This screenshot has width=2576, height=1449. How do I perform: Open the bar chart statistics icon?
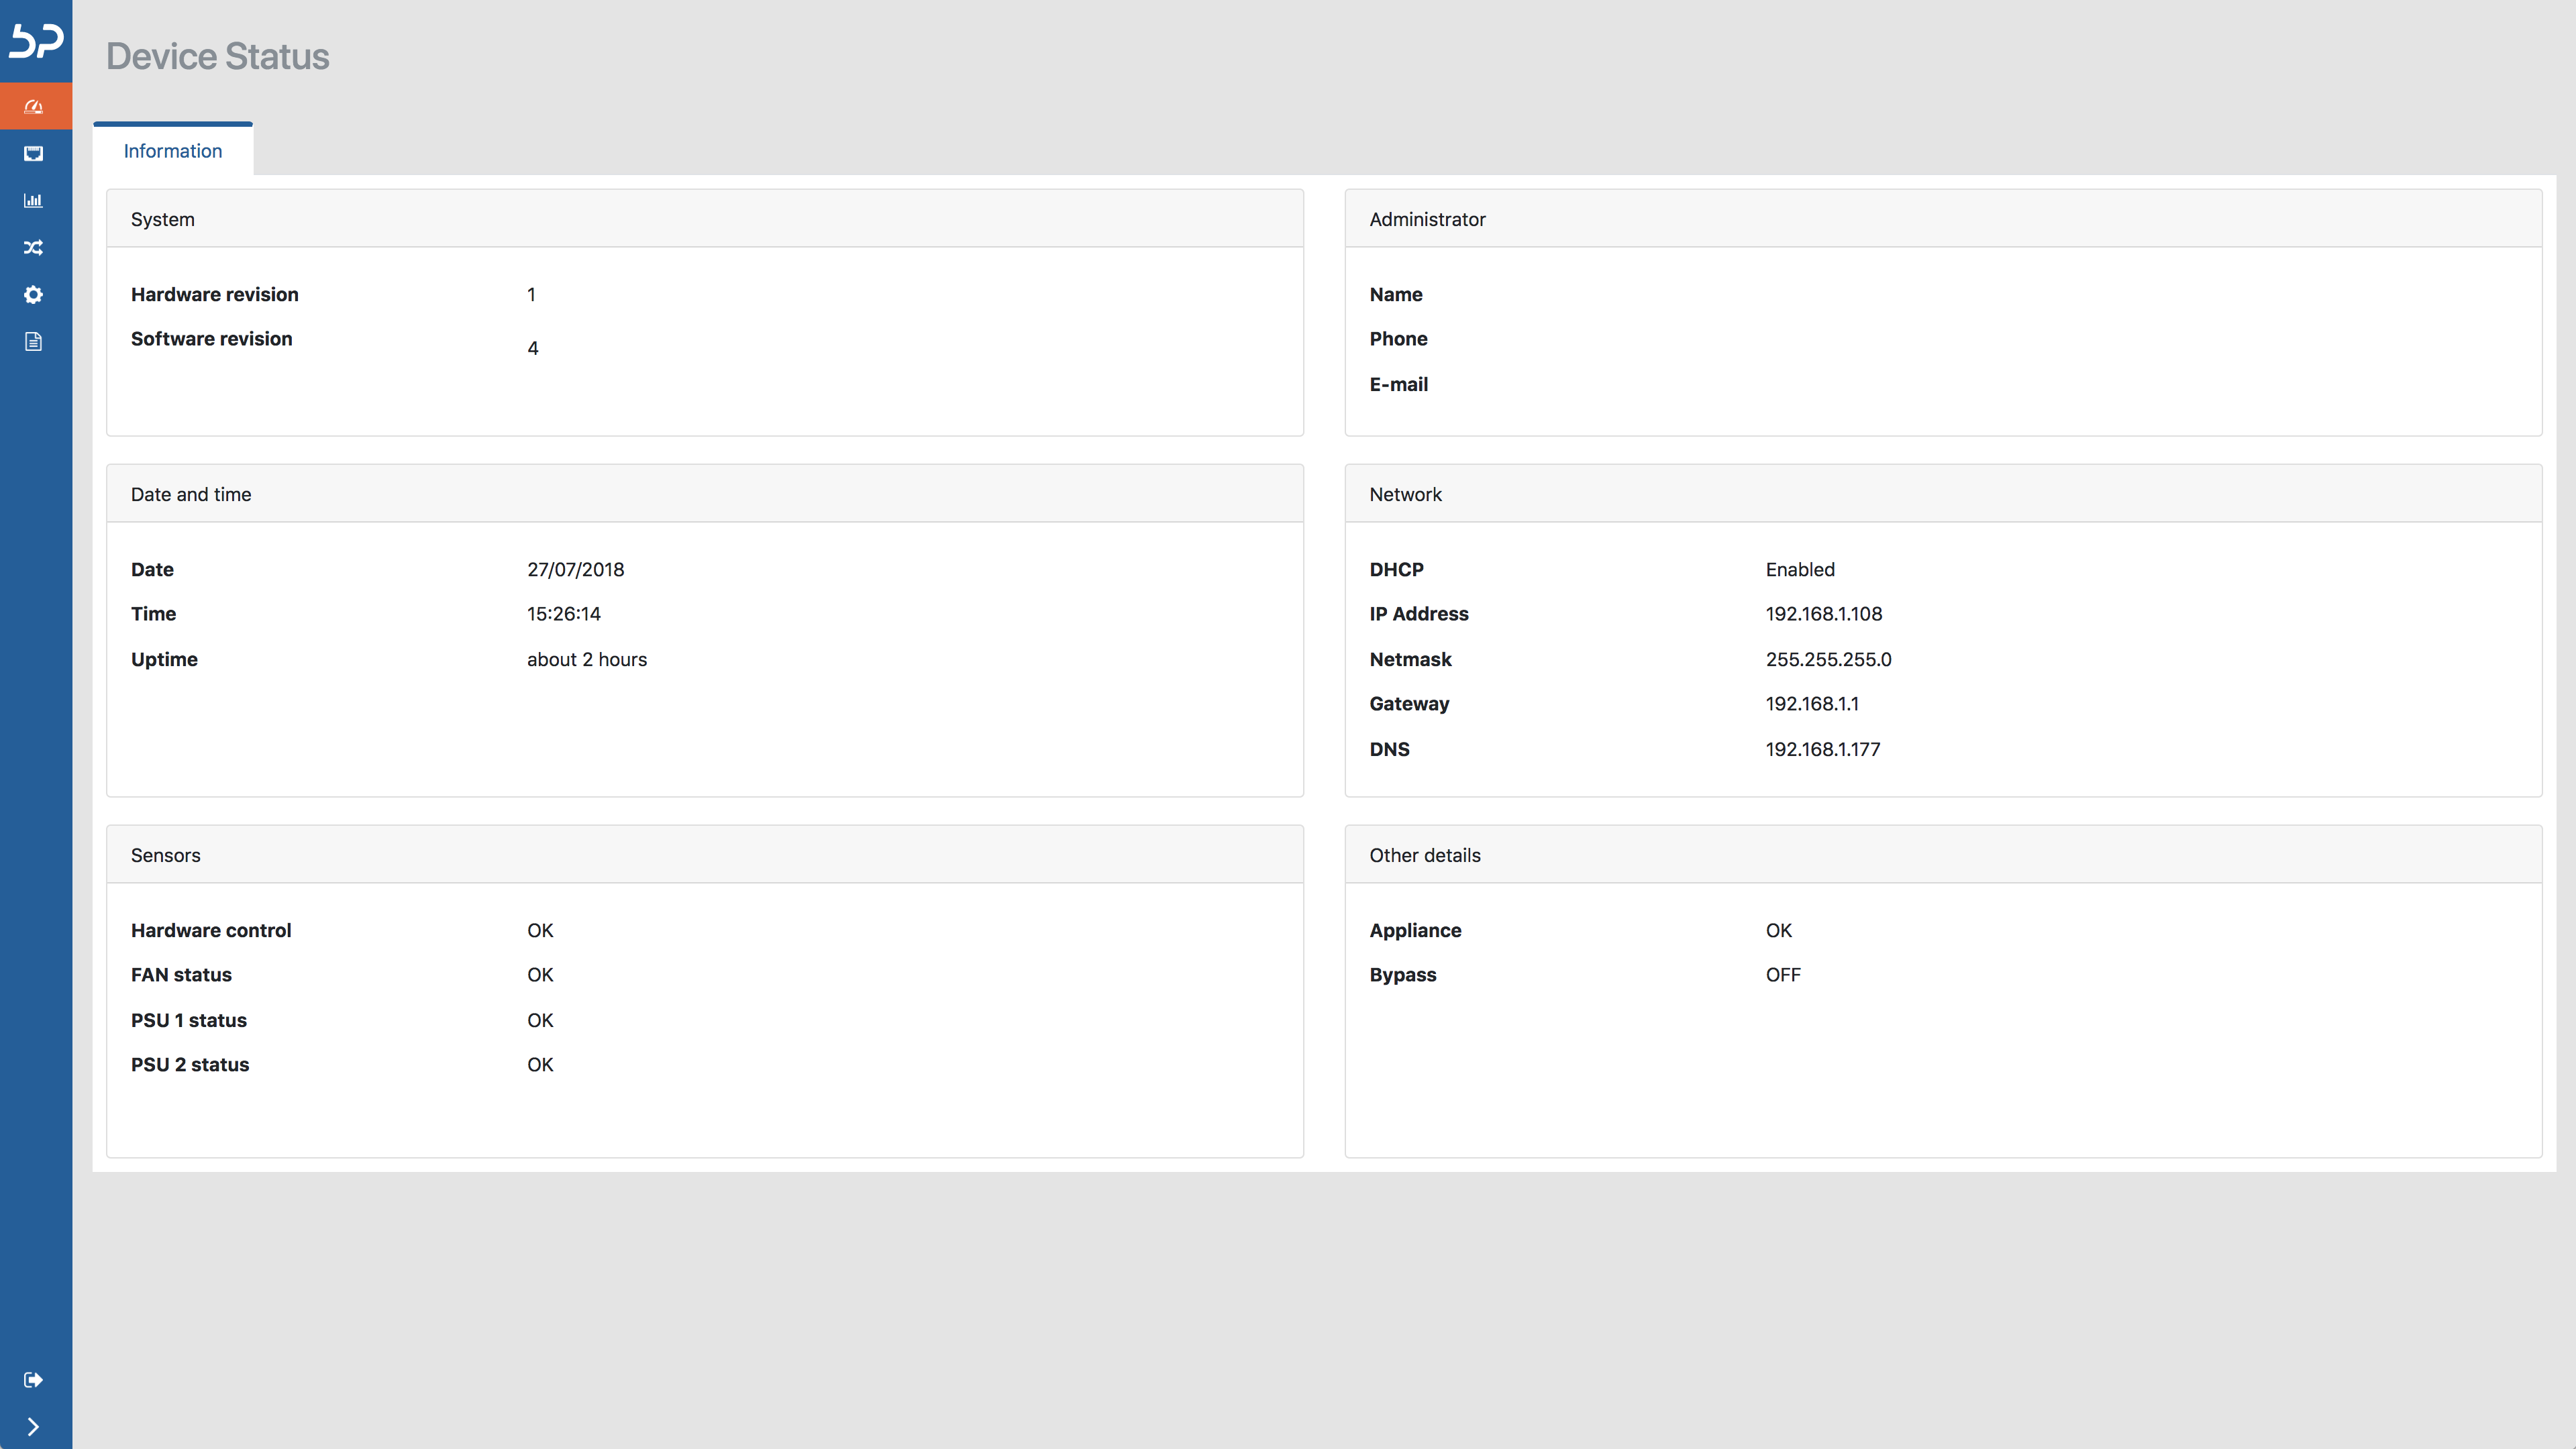click(33, 200)
